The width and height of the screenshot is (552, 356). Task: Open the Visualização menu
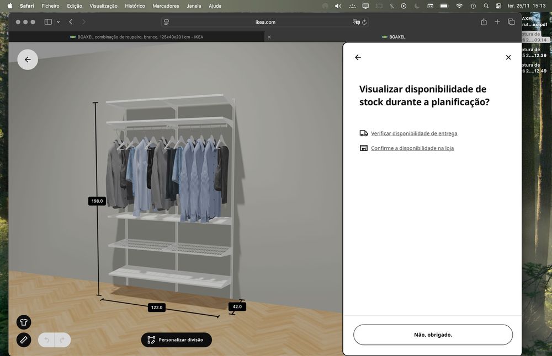pos(104,6)
